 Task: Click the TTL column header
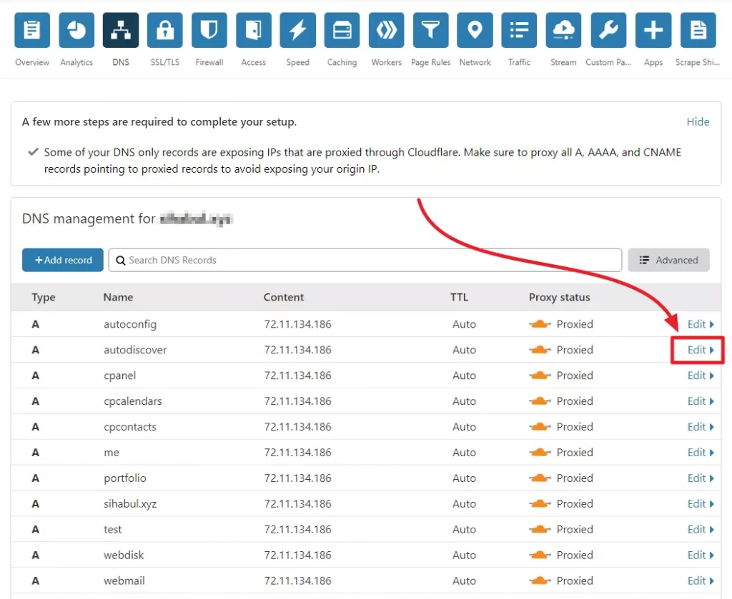pyautogui.click(x=460, y=298)
